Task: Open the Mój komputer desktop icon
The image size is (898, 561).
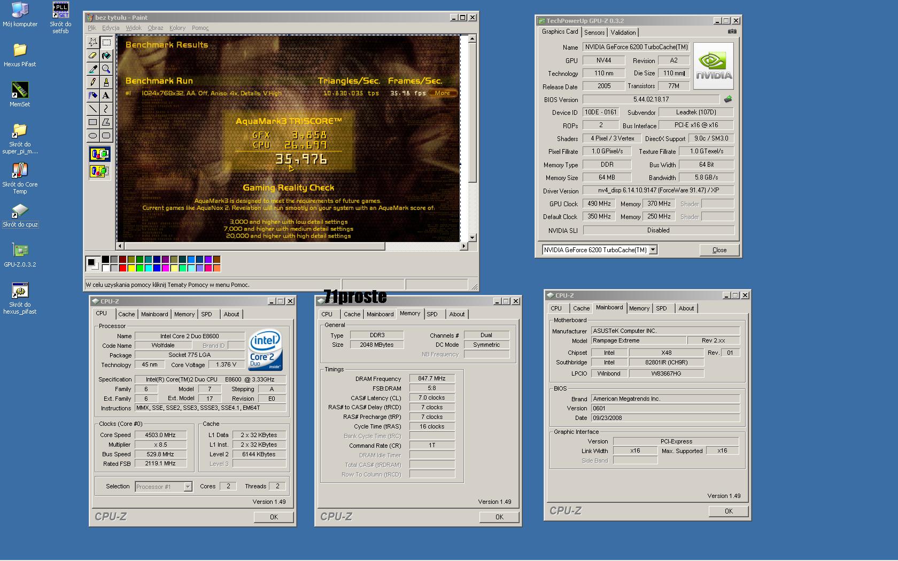Action: tap(20, 14)
